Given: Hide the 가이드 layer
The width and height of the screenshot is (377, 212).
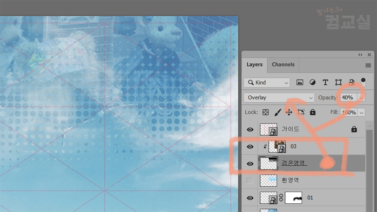Looking at the screenshot, I should click(x=250, y=130).
